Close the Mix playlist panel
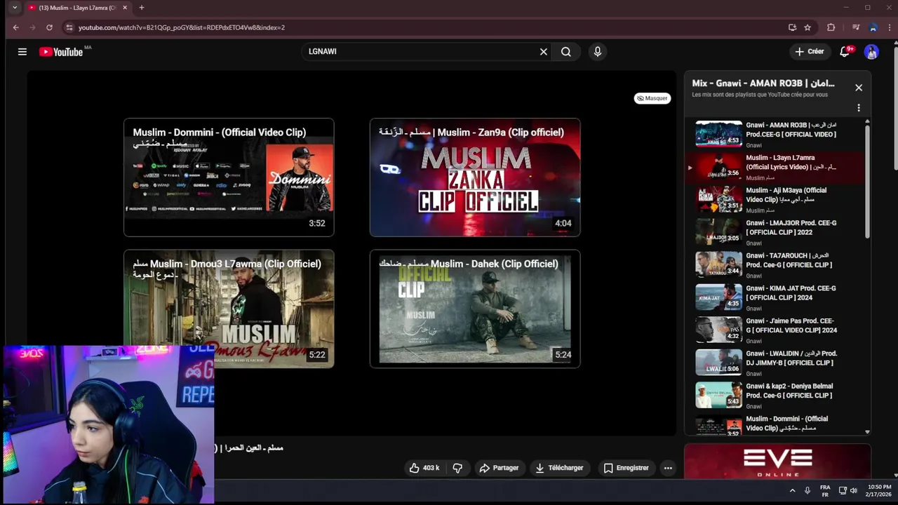The height and width of the screenshot is (505, 898). pos(859,88)
